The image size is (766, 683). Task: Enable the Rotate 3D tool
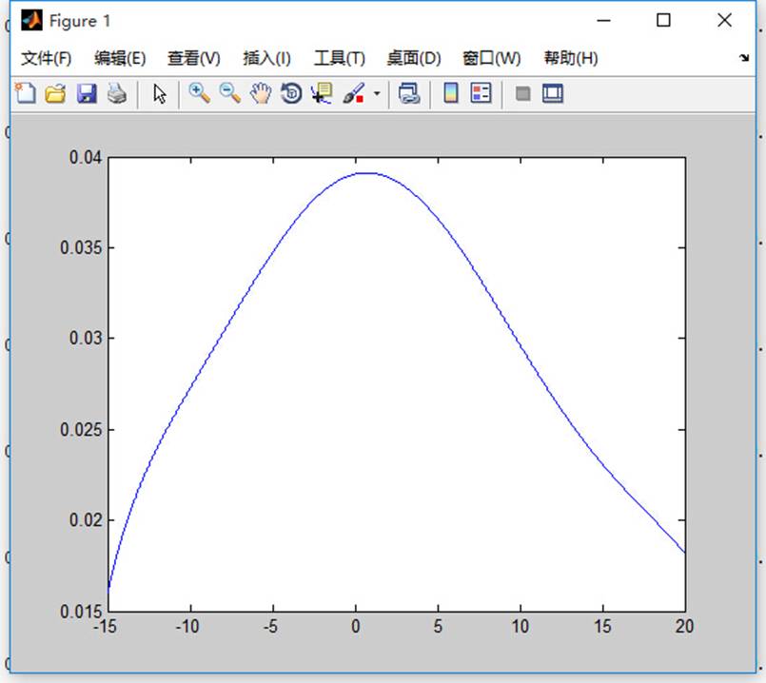[290, 93]
